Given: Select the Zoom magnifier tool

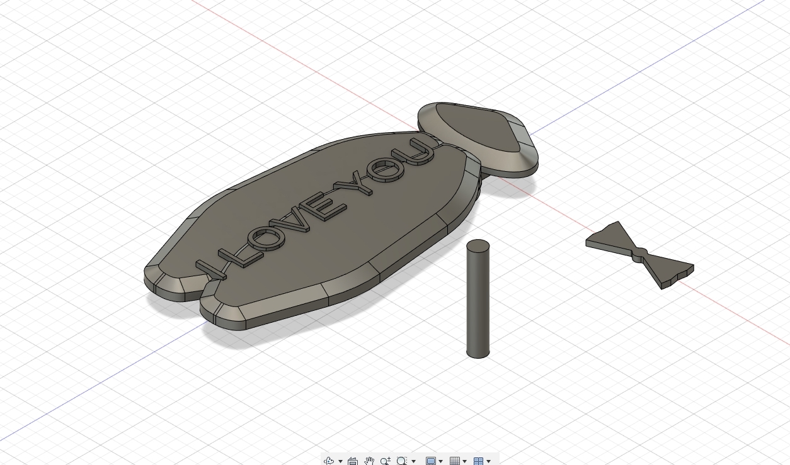Looking at the screenshot, I should point(386,461).
